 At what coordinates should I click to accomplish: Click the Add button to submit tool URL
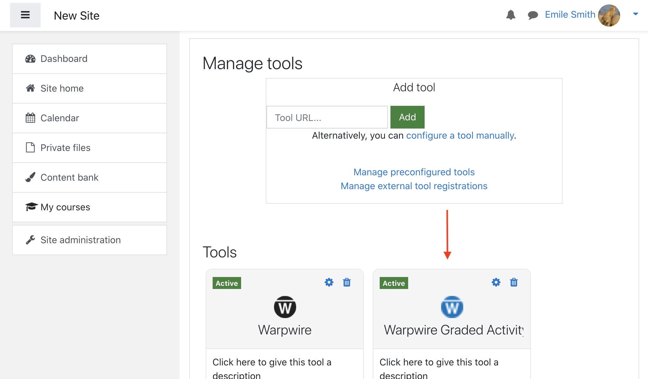pos(407,117)
